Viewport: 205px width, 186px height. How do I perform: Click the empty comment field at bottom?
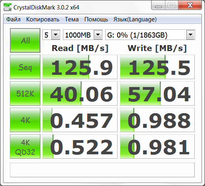coord(102,170)
